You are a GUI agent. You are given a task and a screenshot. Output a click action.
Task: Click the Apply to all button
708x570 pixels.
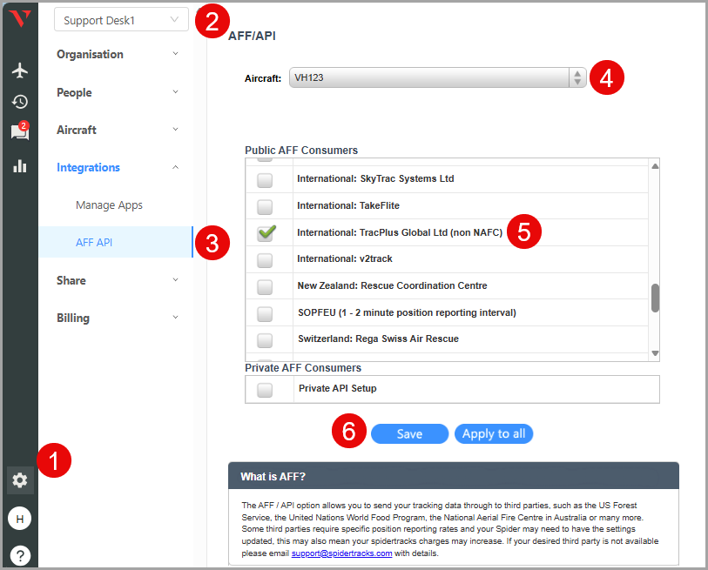(493, 433)
